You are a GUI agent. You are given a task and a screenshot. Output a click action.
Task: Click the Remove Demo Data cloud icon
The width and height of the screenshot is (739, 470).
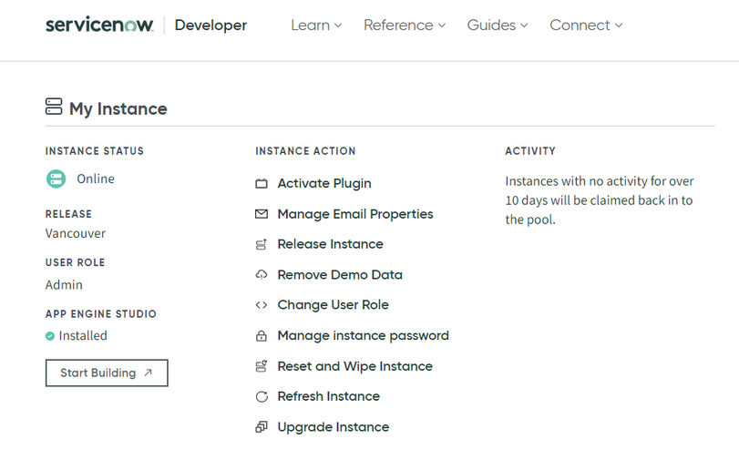[262, 275]
